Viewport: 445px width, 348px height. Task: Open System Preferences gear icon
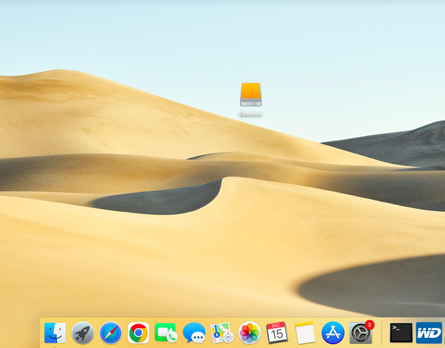coord(360,333)
